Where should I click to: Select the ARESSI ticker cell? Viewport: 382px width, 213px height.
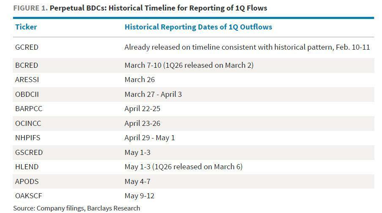[27, 80]
